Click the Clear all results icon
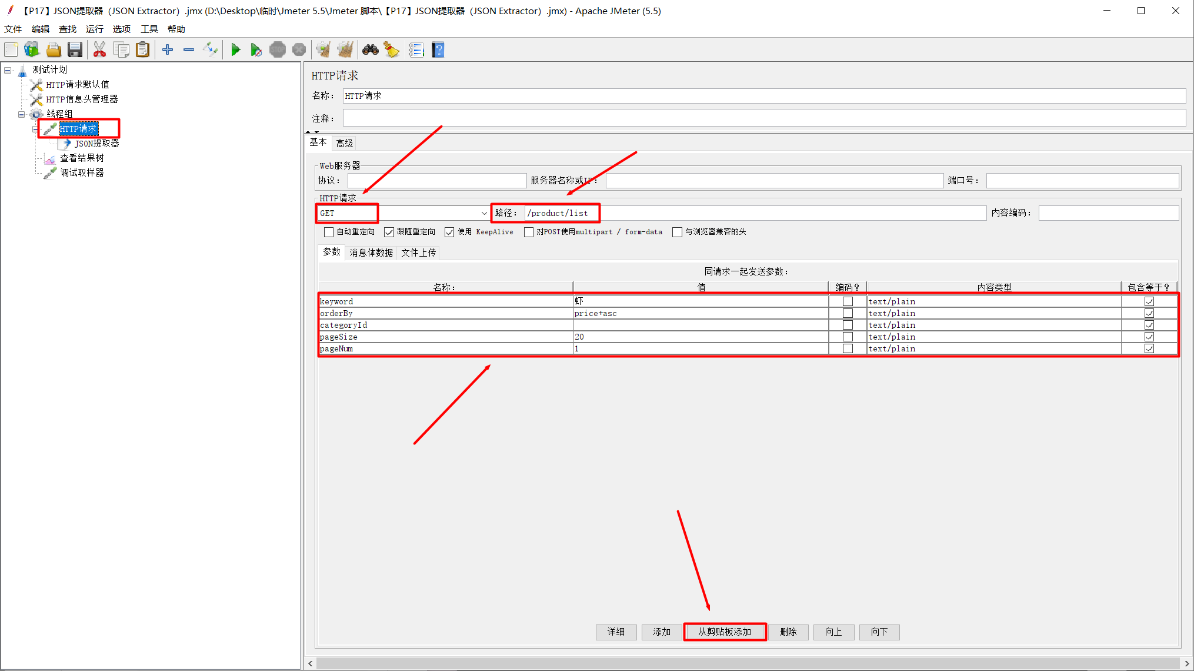 click(345, 50)
